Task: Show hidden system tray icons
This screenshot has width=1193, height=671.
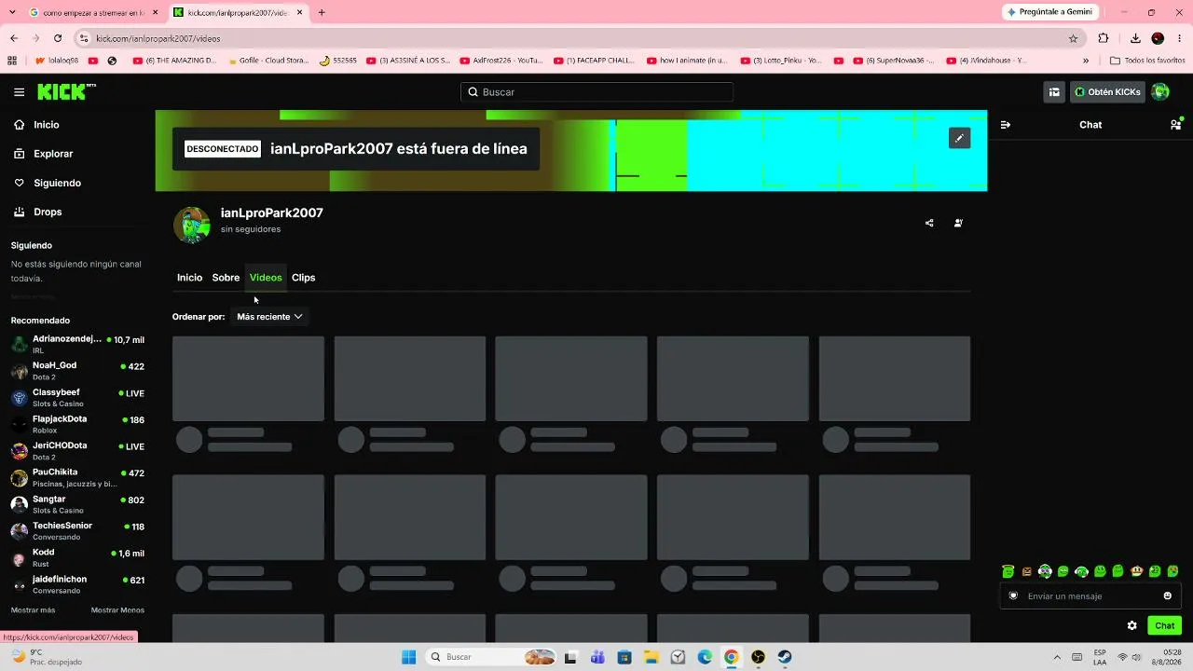Action: point(1056,657)
